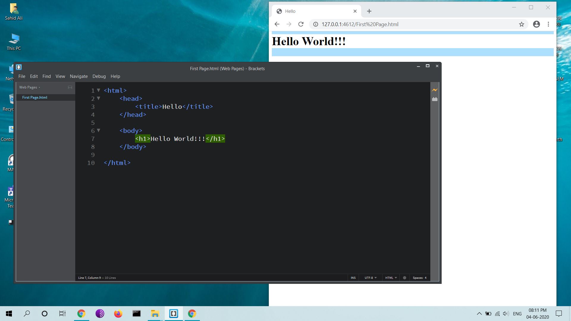Launch Firefox from the taskbar
This screenshot has width=571, height=321.
[x=118, y=314]
